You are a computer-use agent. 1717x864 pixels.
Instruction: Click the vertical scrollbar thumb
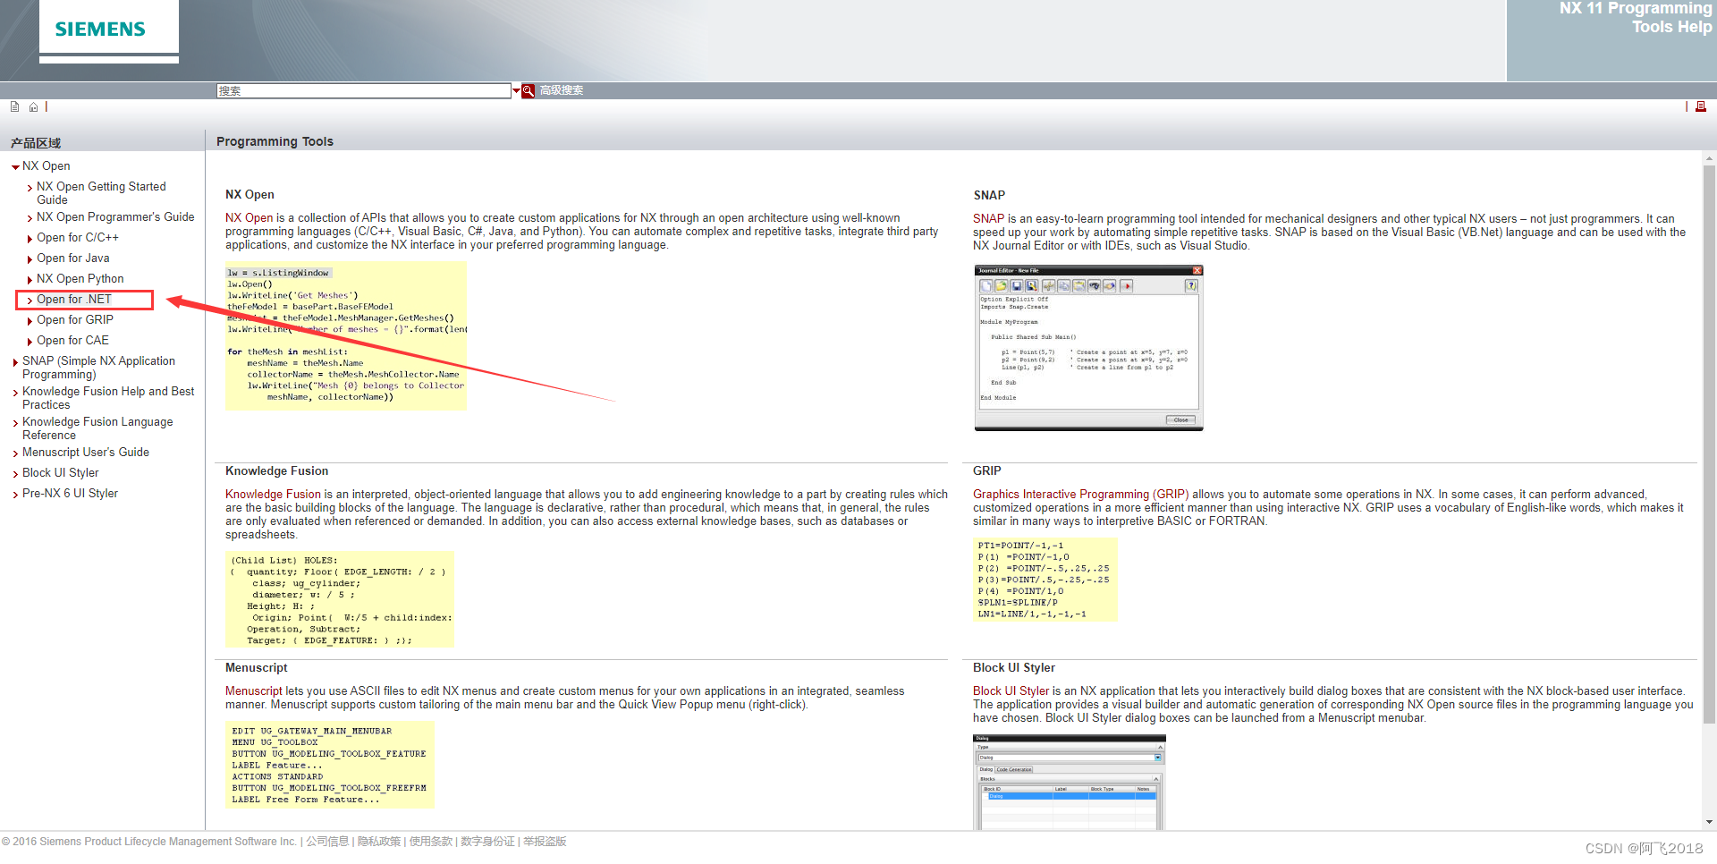click(x=1709, y=445)
